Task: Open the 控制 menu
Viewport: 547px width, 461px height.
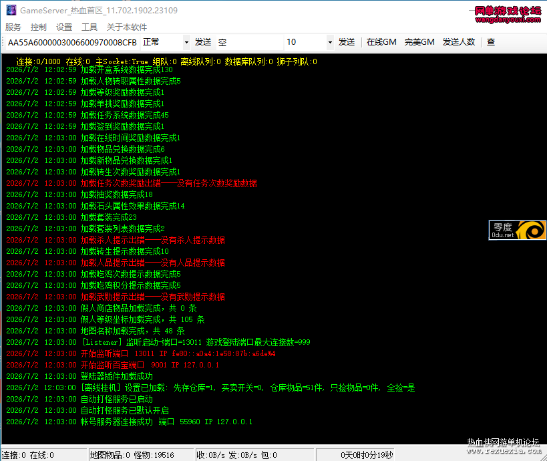Action: coord(38,27)
